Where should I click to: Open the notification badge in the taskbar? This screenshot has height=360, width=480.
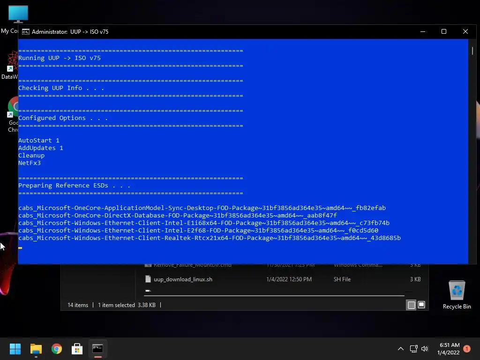click(467, 349)
